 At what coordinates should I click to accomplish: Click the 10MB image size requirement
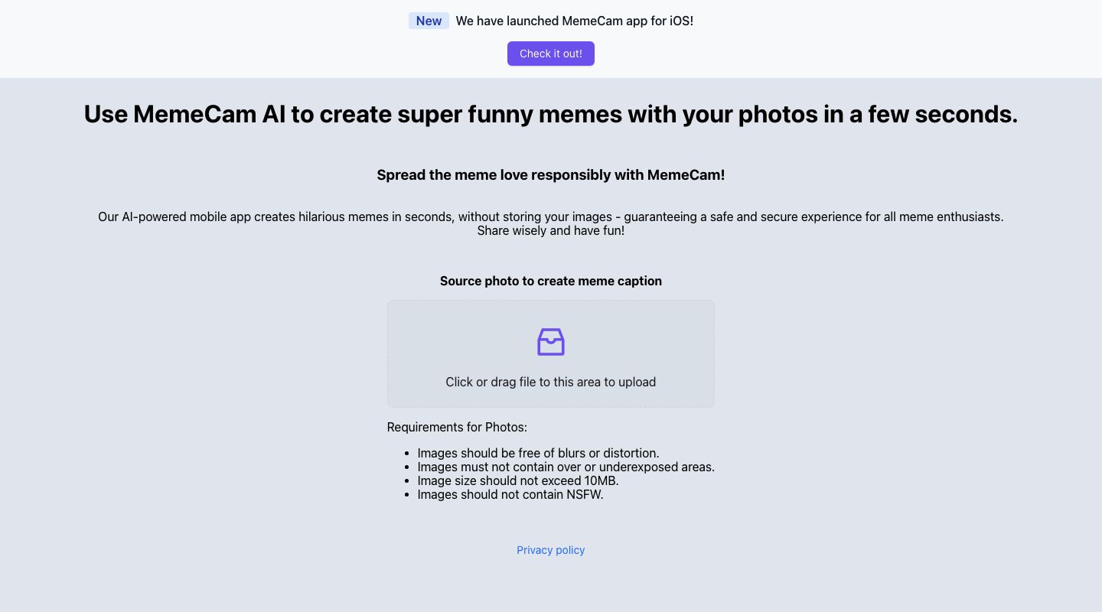[x=517, y=480]
